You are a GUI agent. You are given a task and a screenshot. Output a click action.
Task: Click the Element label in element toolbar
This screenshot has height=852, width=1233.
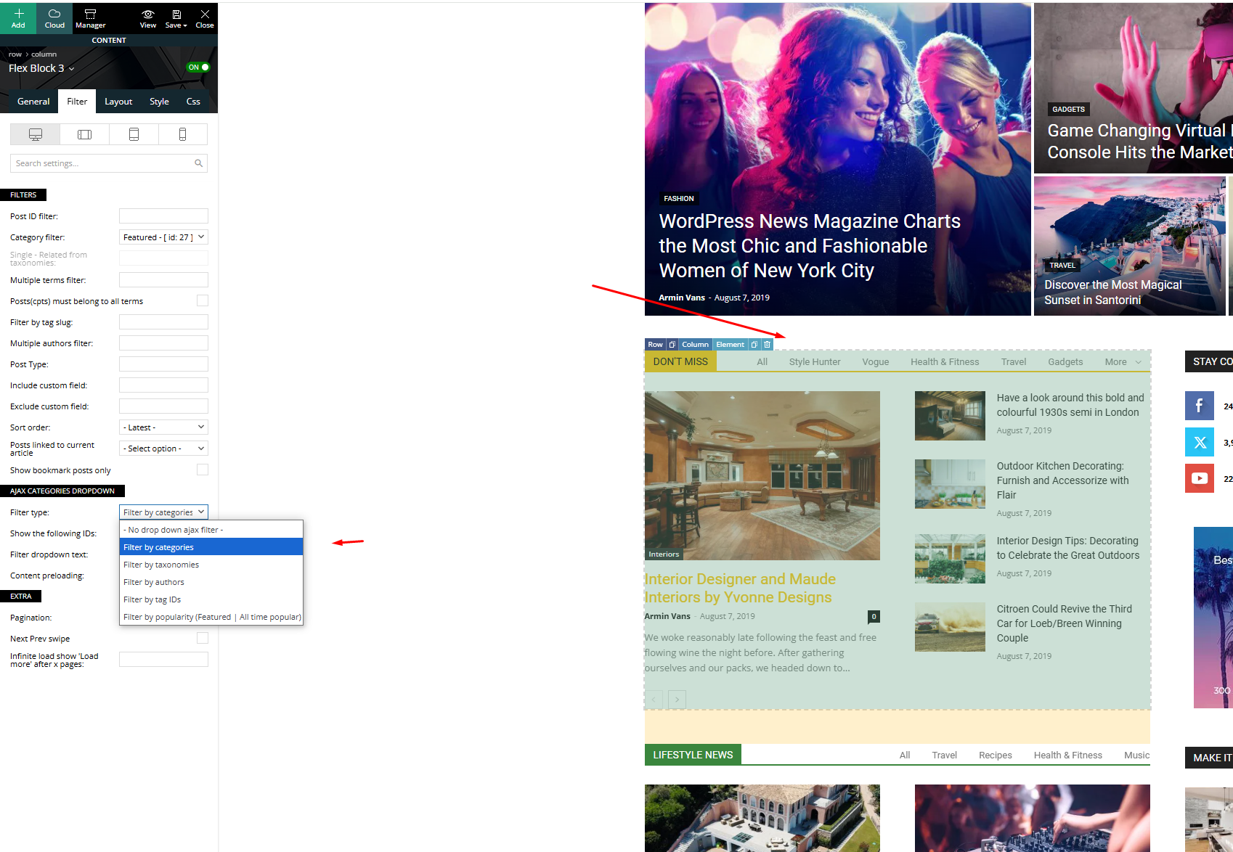tap(730, 345)
